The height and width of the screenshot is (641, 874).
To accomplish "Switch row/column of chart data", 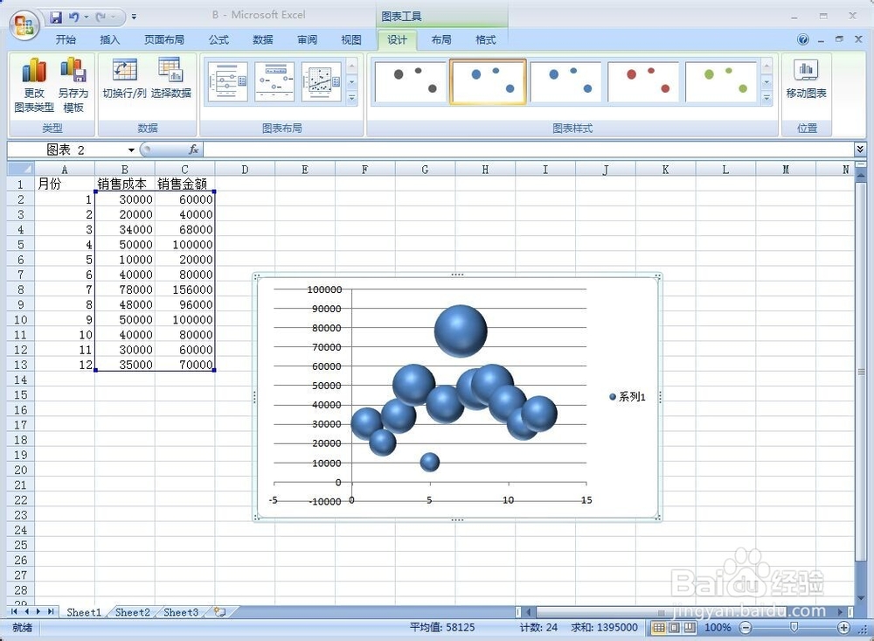I will pyautogui.click(x=124, y=78).
